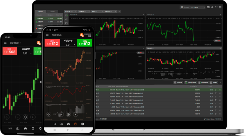The height and width of the screenshot is (136, 248).
Task: Open Volume 0.01 dropdown on AUDCAD phone
Action: pyautogui.click(x=68, y=45)
